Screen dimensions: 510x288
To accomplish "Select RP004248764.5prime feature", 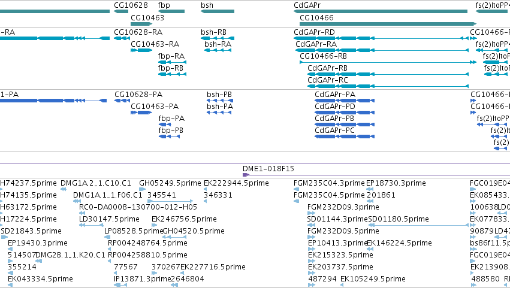I will 147,243.
